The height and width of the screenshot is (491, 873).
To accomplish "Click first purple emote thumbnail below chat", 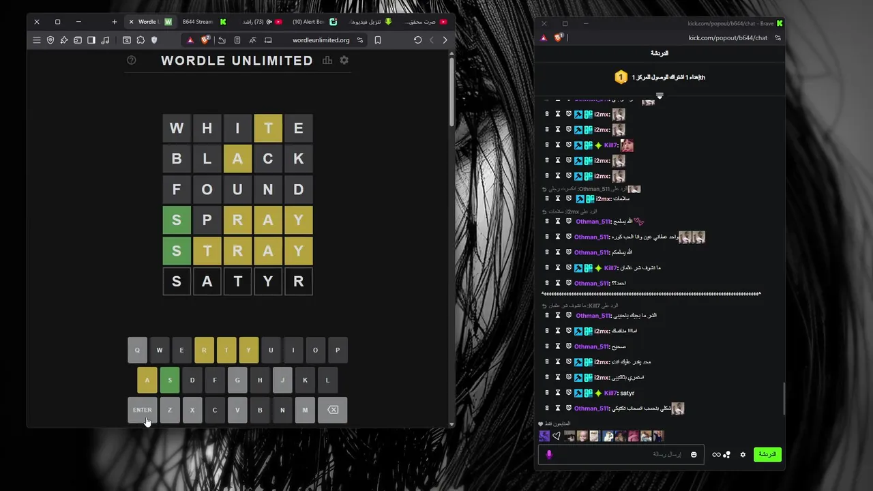I will click(544, 436).
